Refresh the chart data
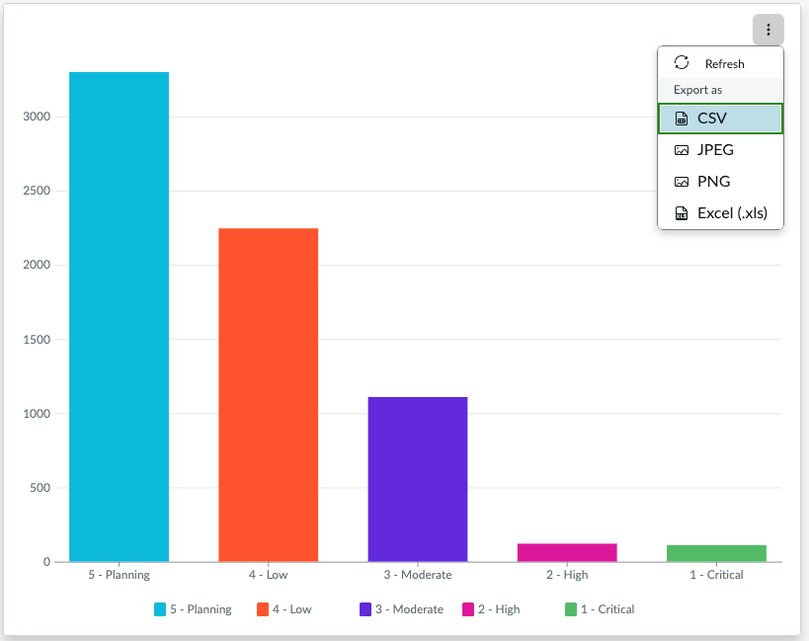 click(x=720, y=63)
